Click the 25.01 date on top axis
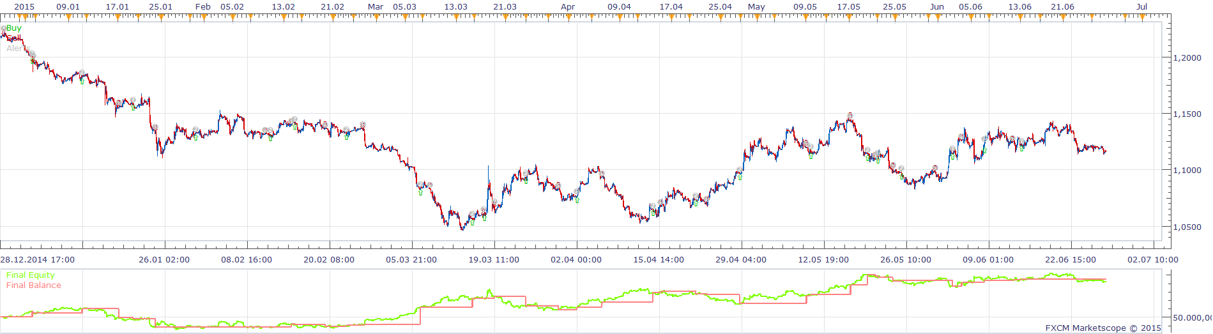Image resolution: width=1213 pixels, height=334 pixels. [160, 6]
